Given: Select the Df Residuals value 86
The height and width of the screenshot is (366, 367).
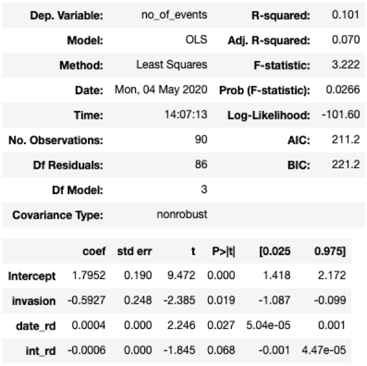Looking at the screenshot, I should [201, 165].
